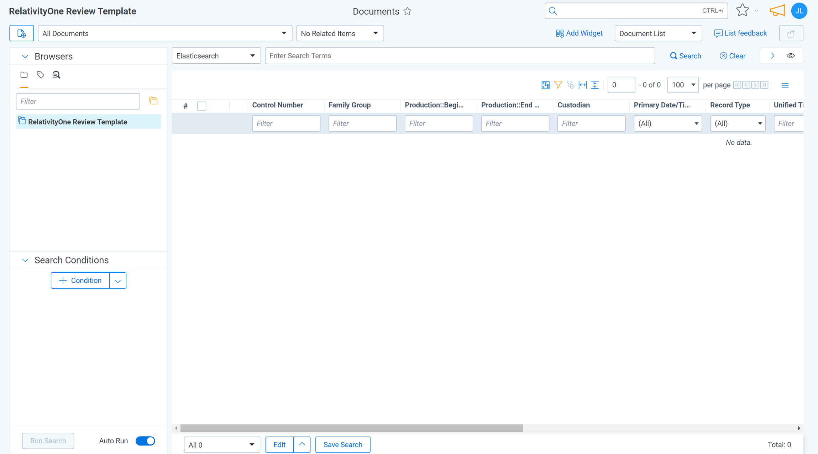Toggle the Auto Run switch
This screenshot has width=818, height=454.
[x=145, y=441]
